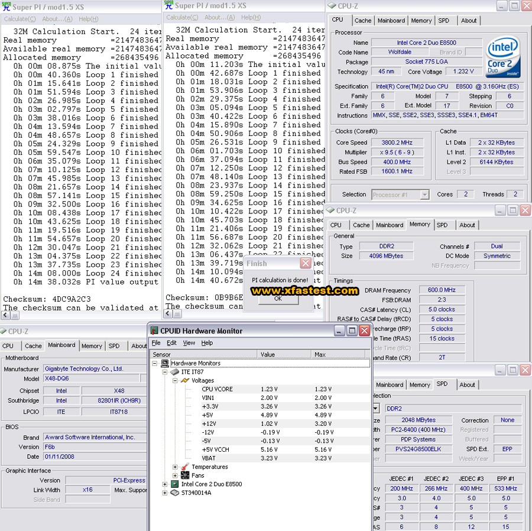Viewport: 532px width, 531px height.
Task: Open About menu in Super PI window behind Finish dialog
Action: pyautogui.click(x=219, y=17)
